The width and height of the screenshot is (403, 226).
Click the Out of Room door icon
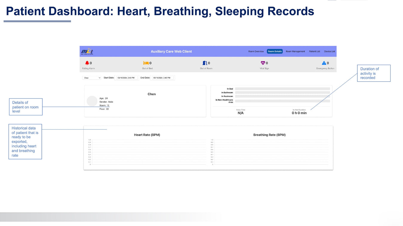(x=204, y=63)
